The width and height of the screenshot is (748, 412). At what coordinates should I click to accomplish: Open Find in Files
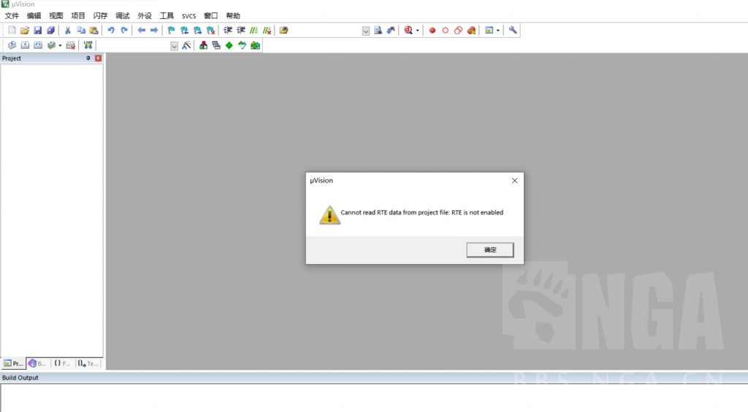click(x=284, y=31)
